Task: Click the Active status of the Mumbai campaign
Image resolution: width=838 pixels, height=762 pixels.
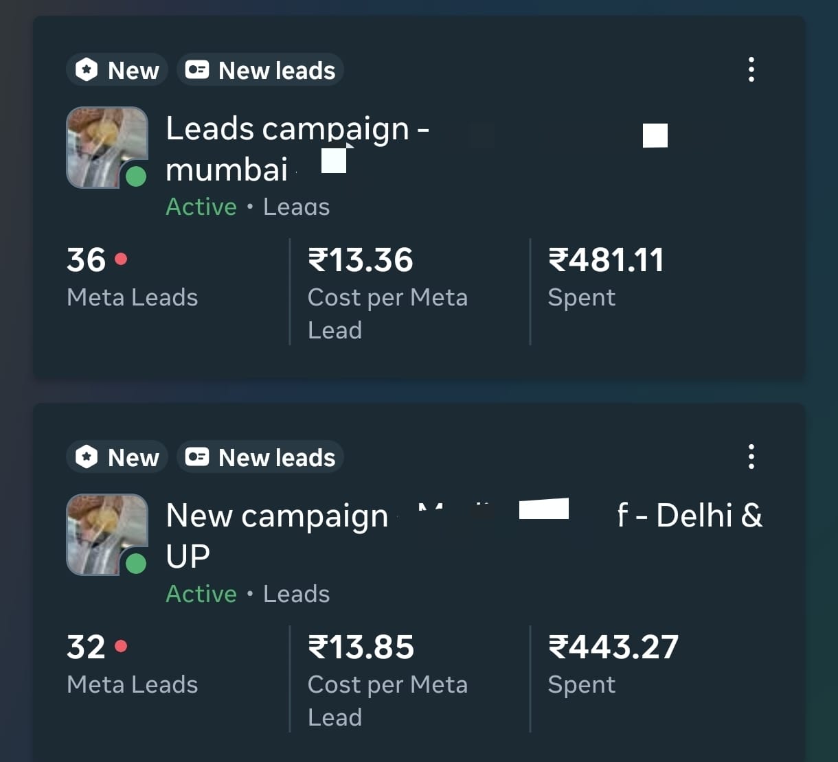Action: (x=201, y=207)
